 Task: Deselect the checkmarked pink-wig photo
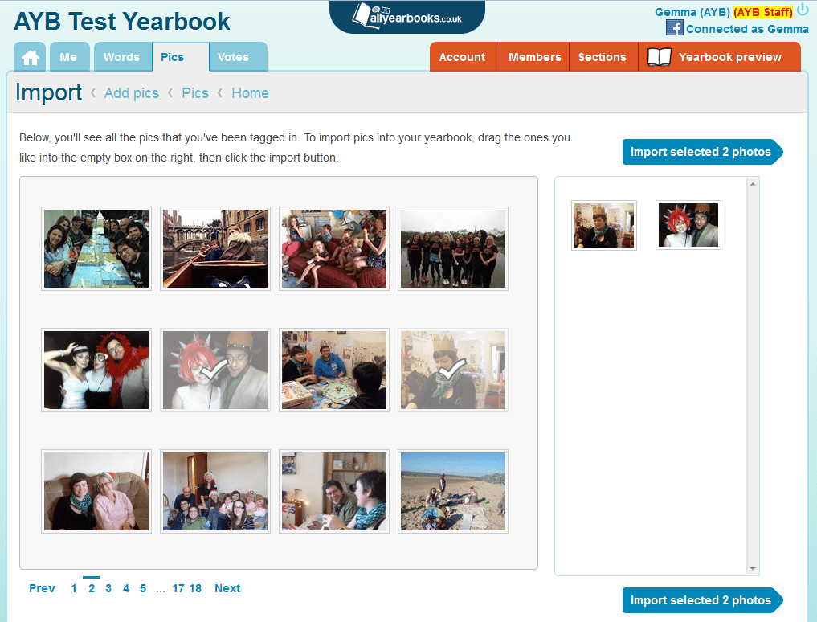point(214,369)
